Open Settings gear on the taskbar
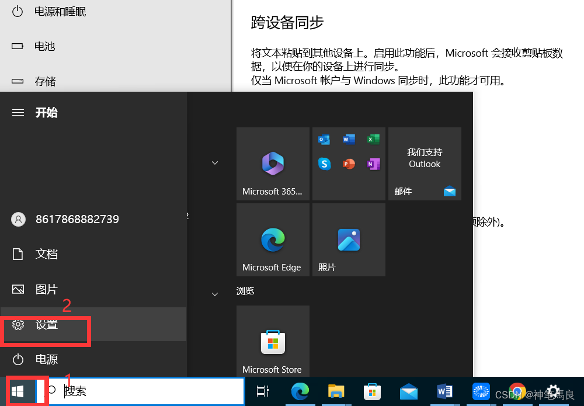This screenshot has width=584, height=406. point(553,391)
